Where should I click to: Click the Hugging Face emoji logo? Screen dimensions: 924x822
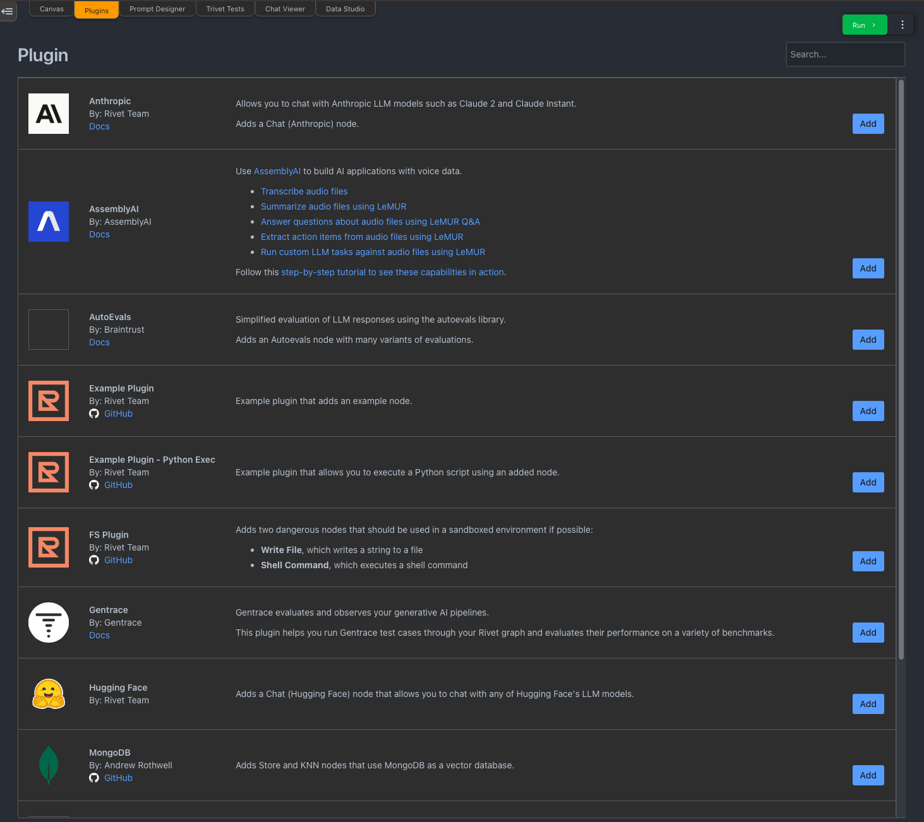(49, 694)
